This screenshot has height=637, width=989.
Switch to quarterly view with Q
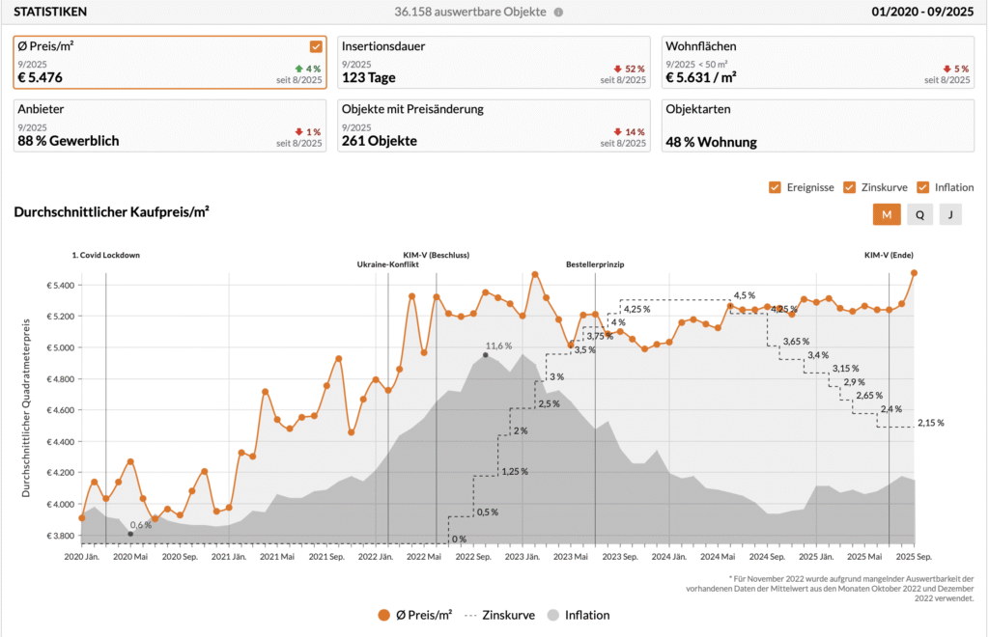click(918, 215)
